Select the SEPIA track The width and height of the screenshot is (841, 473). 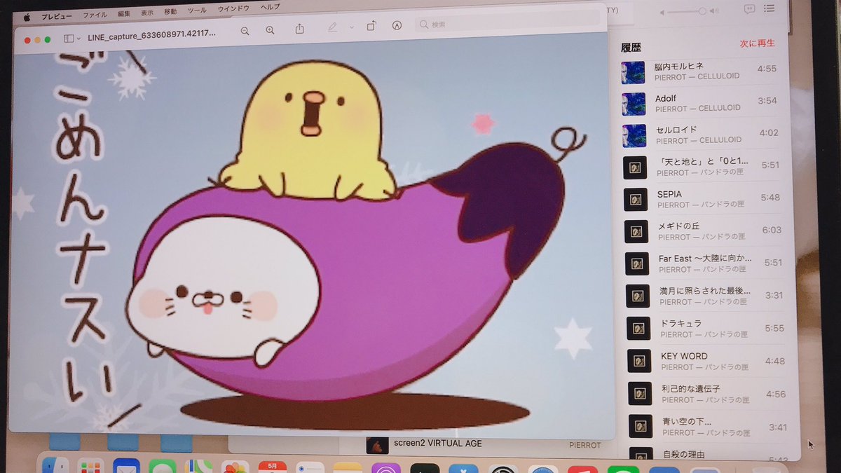pyautogui.click(x=703, y=199)
